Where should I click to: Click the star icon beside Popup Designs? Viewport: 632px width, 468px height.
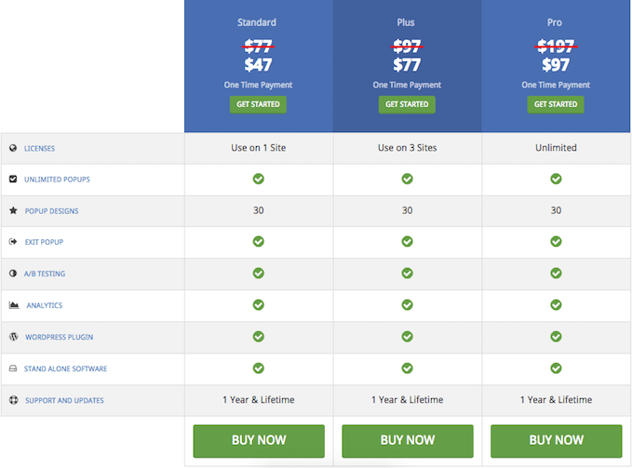tap(13, 210)
